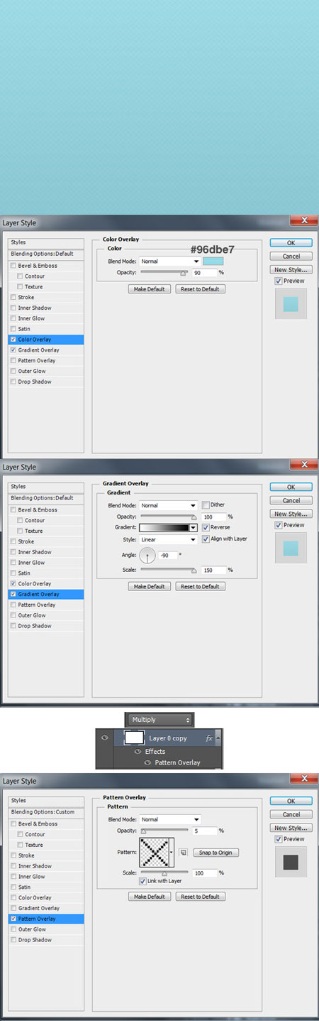Check Bevel & Emboss in the Color Overlay settings dialog
This screenshot has height=1021, width=319.
(13, 266)
